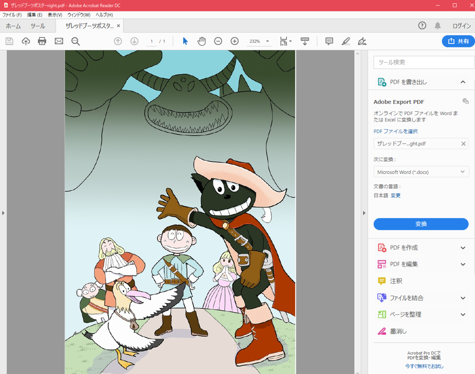Go to the previous page with the up arrow
This screenshot has height=374, width=475.
(x=118, y=41)
